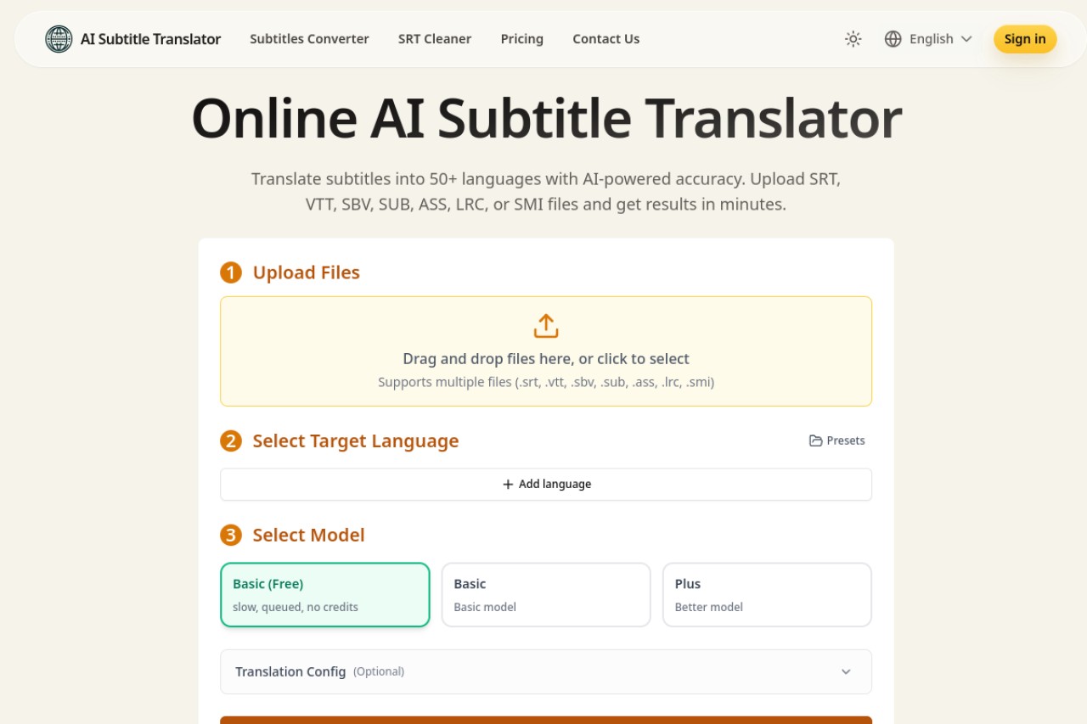Screen dimensions: 1087x724
Task: Select the Basic (Free) model option
Action: (x=325, y=595)
